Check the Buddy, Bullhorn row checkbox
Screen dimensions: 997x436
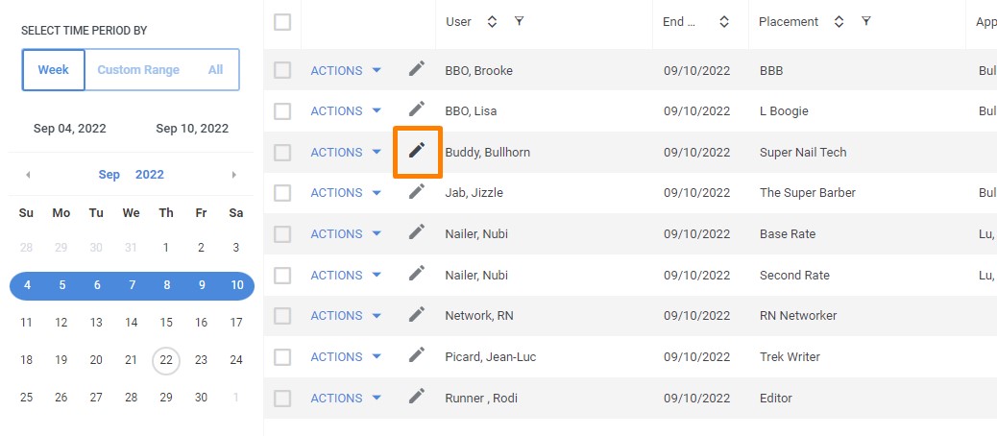click(282, 153)
